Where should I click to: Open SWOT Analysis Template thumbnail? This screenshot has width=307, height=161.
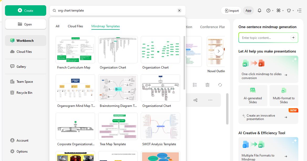pyautogui.click(x=160, y=126)
